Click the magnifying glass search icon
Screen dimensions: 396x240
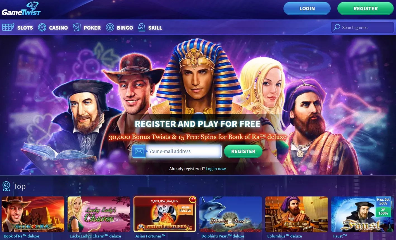[x=337, y=27]
